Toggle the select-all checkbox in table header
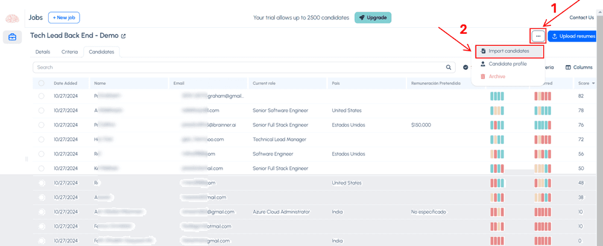This screenshot has width=603, height=246. [41, 83]
